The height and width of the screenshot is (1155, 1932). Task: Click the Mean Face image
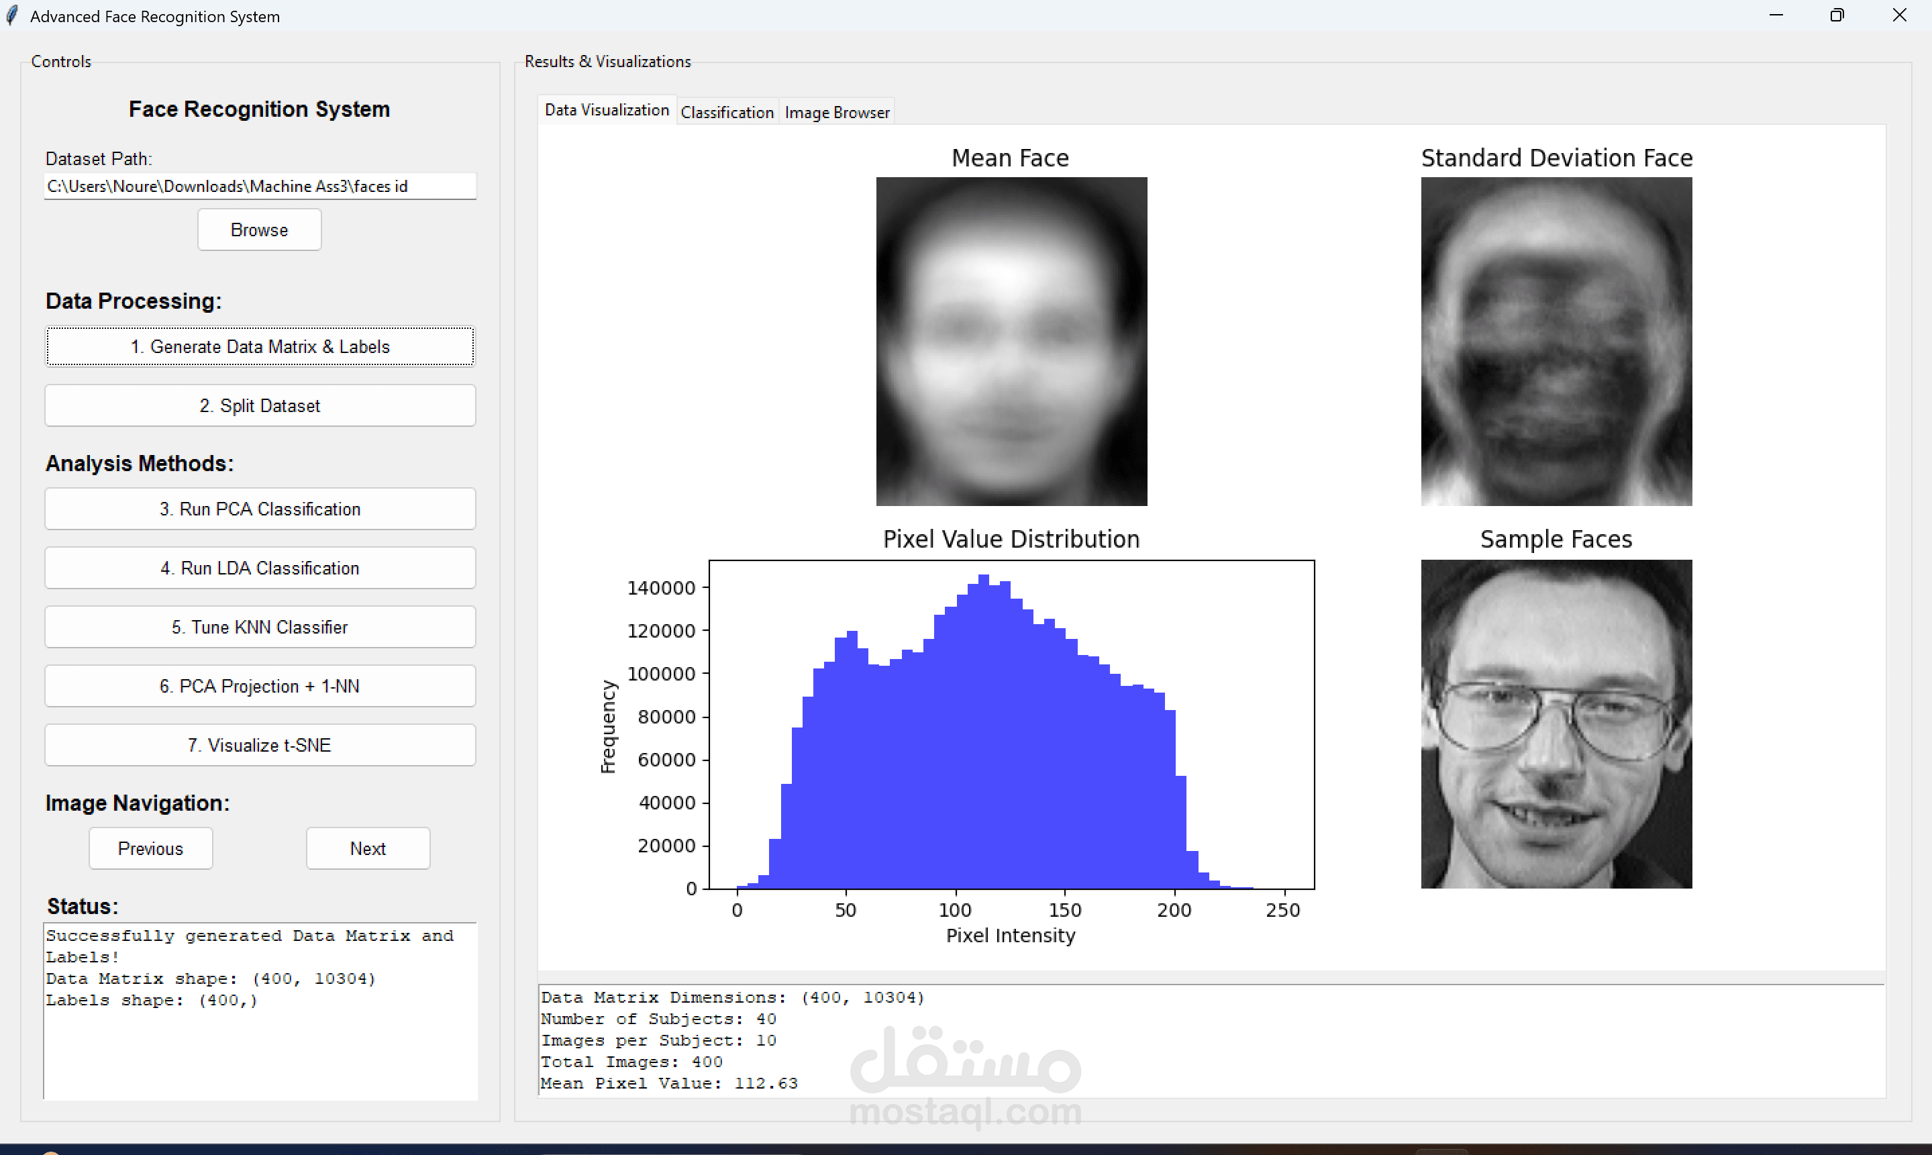click(x=1011, y=341)
